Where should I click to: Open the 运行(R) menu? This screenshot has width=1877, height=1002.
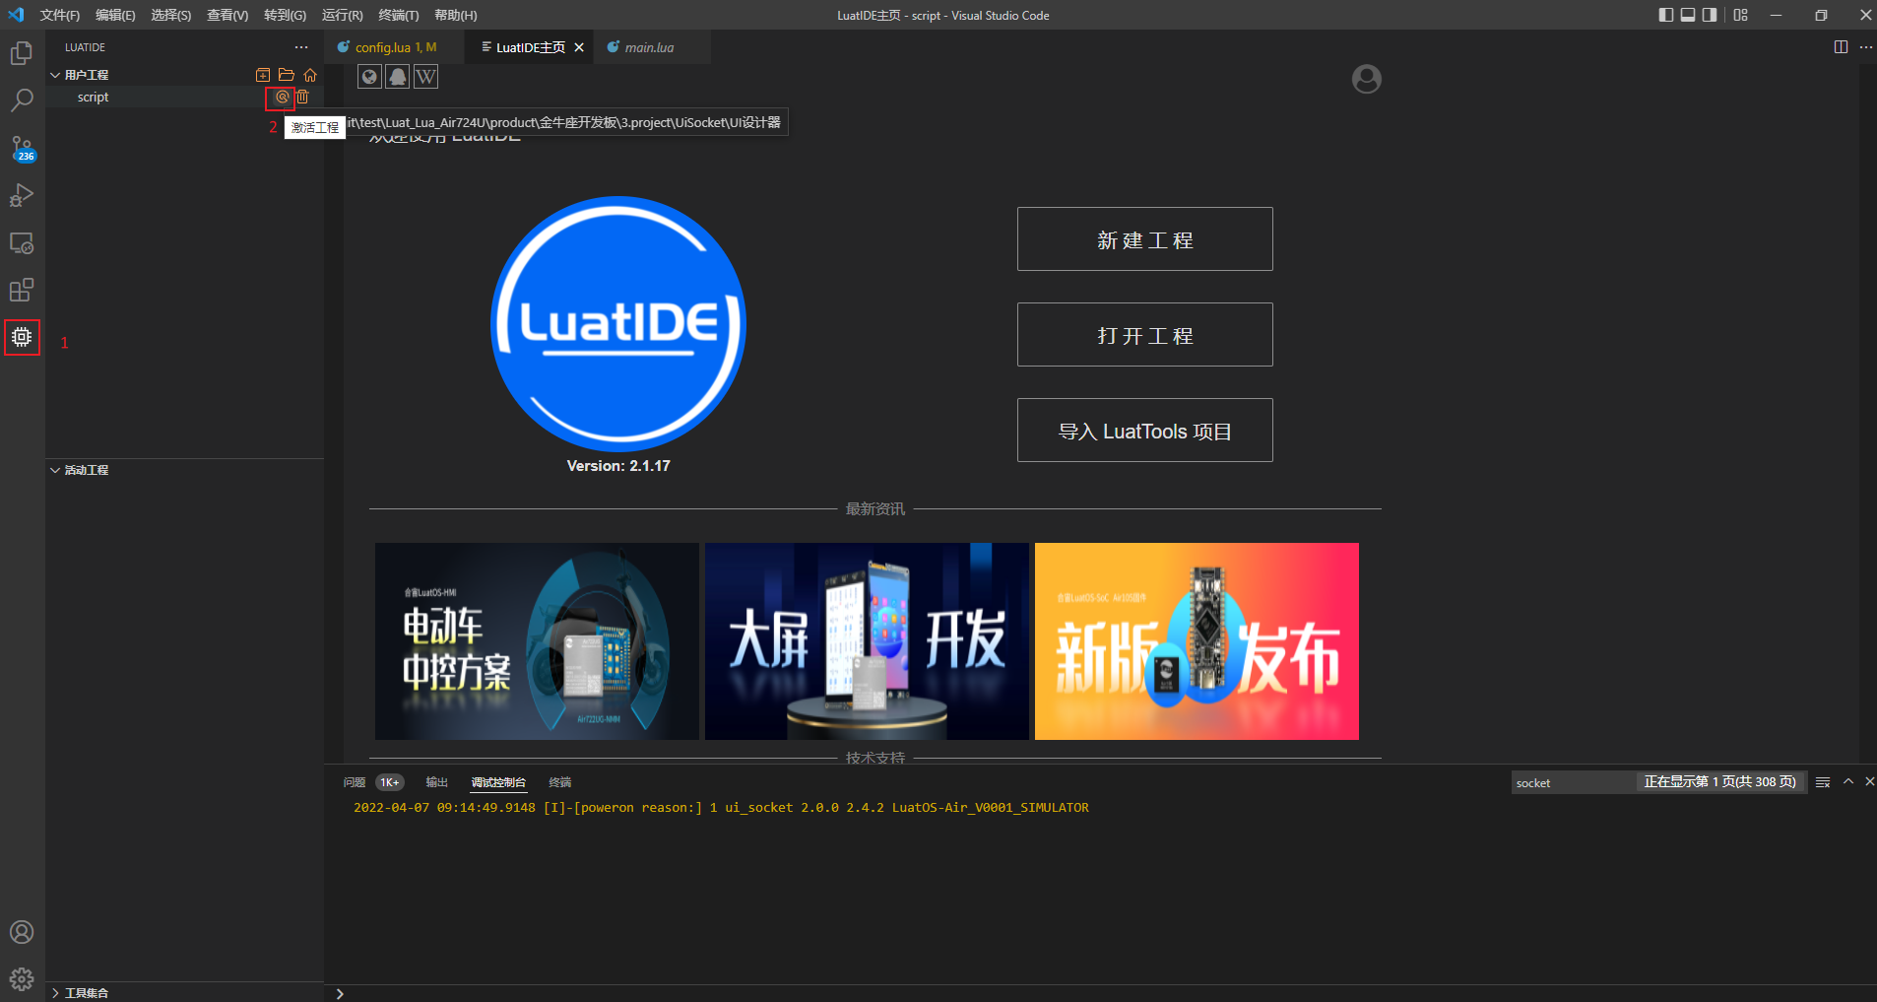tap(343, 15)
